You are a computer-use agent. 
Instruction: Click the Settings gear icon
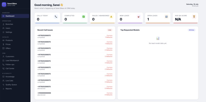3,32
